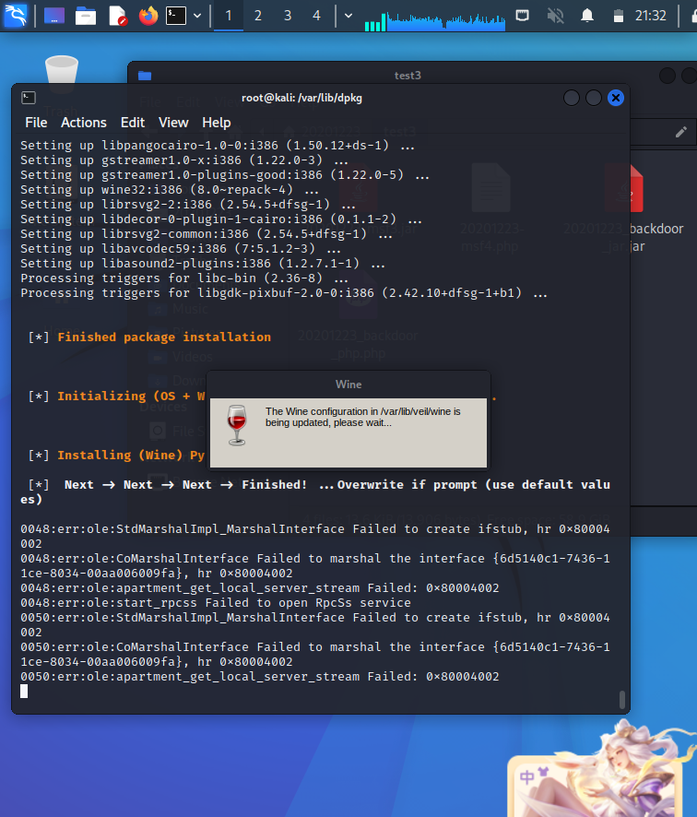Open the notifications bell icon
The width and height of the screenshot is (697, 817).
[x=587, y=16]
